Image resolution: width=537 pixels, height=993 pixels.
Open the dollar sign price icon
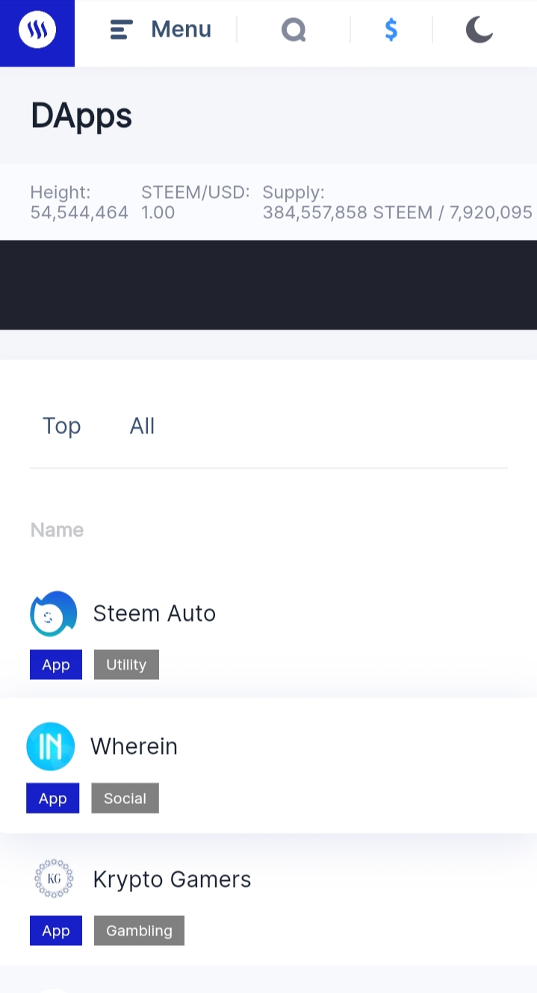391,30
